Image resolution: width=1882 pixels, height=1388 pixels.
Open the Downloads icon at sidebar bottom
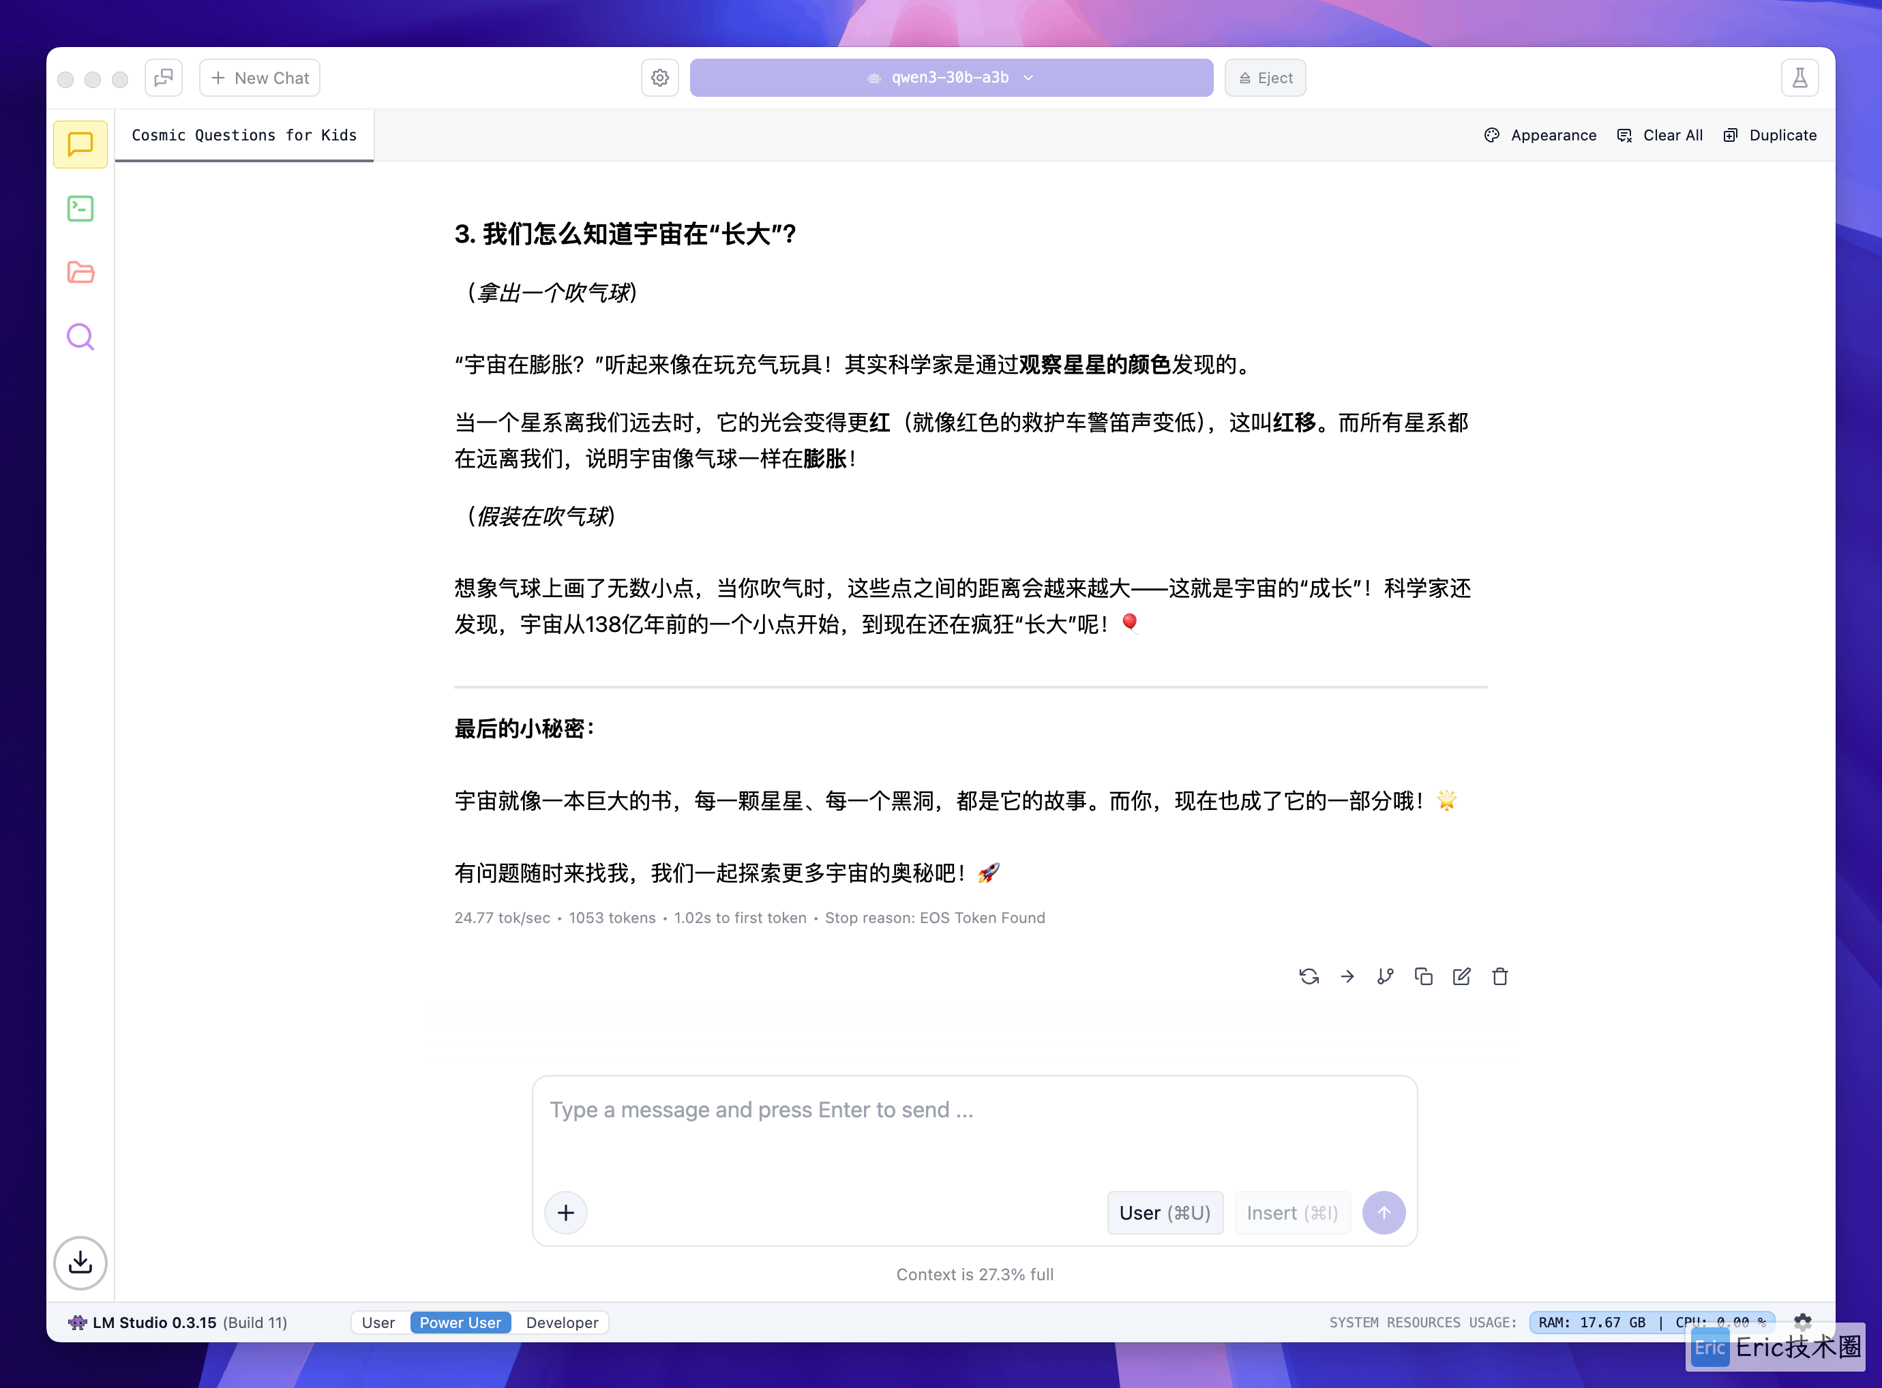click(x=80, y=1262)
